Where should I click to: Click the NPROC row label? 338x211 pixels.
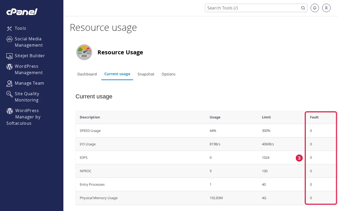(86, 171)
